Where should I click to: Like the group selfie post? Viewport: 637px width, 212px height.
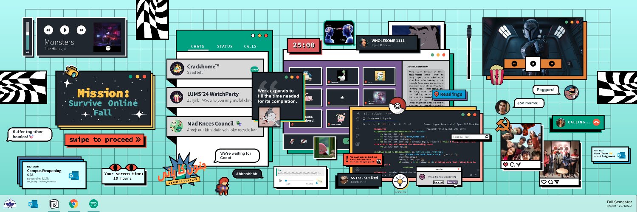(506, 165)
